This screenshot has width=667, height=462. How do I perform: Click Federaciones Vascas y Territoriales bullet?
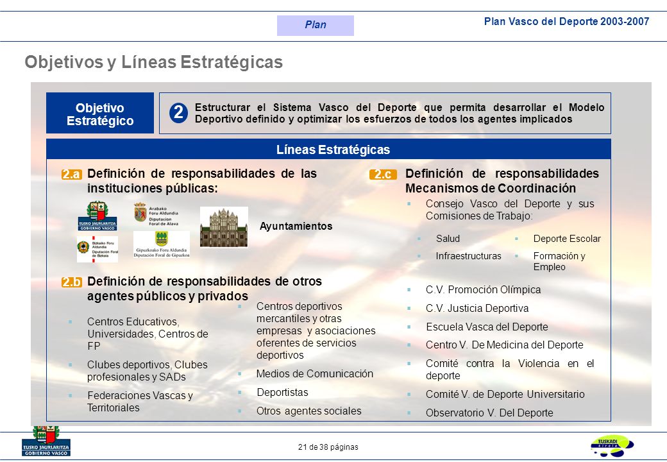point(140,402)
